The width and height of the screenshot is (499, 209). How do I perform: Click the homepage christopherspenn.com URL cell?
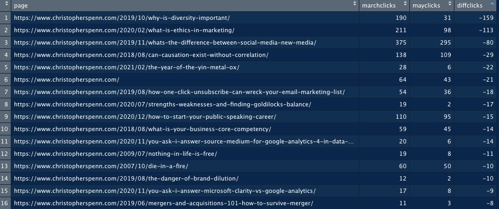(x=185, y=80)
